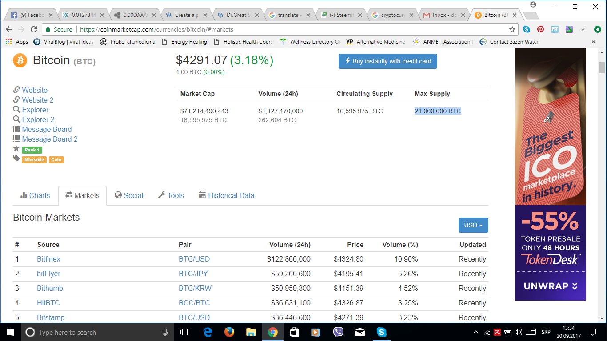This screenshot has height=341, width=607.
Task: Reload the page with refresh icon
Action: 34,29
